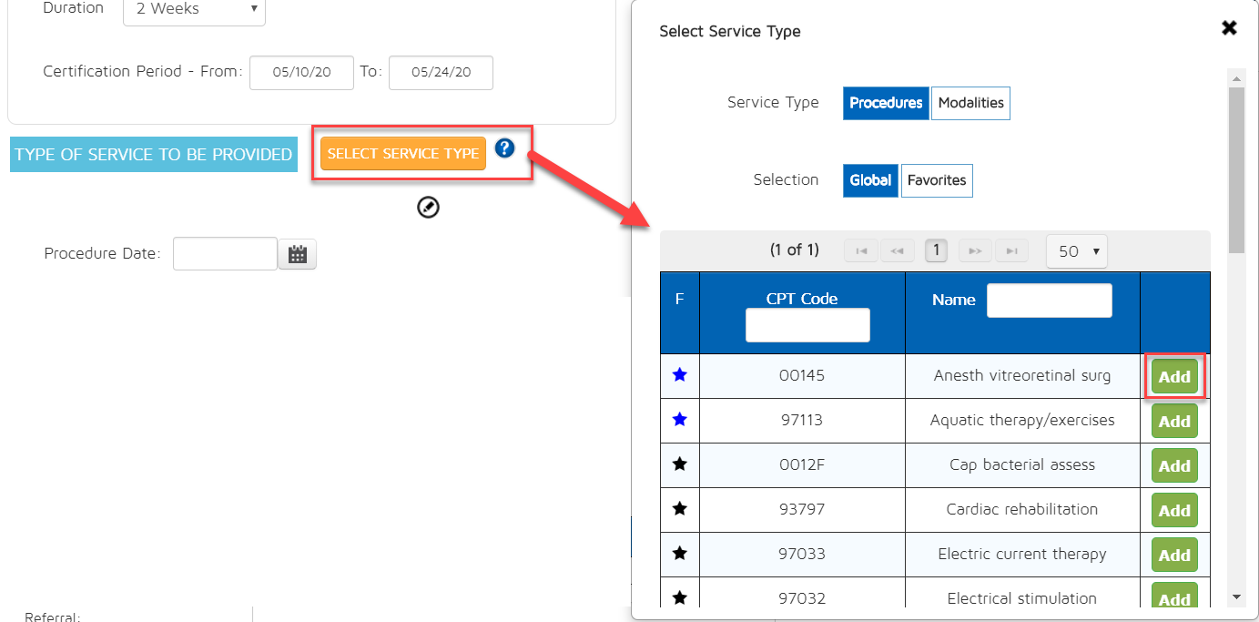The height and width of the screenshot is (622, 1259).
Task: Click the Select Service Type button
Action: click(403, 154)
